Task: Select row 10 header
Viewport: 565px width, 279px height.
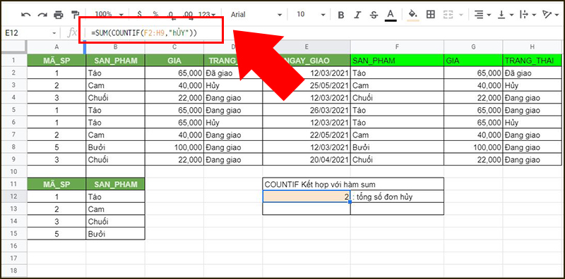Action: pyautogui.click(x=14, y=171)
